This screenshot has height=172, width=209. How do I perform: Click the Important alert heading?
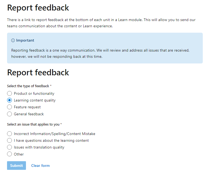[25, 40]
